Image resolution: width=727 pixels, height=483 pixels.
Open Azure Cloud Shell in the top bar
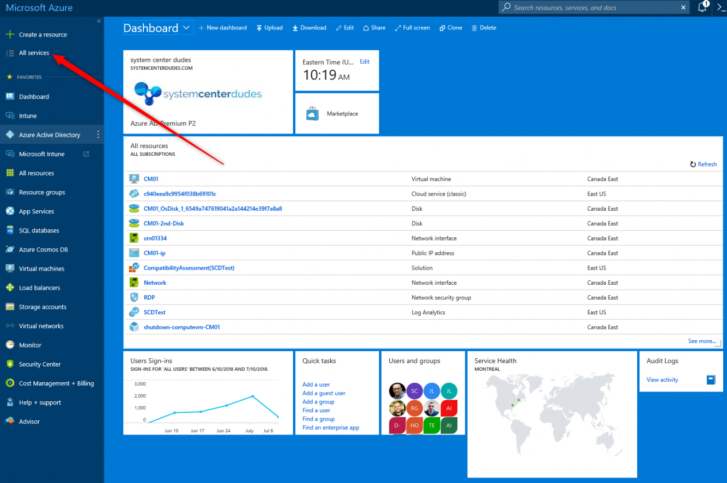720,8
